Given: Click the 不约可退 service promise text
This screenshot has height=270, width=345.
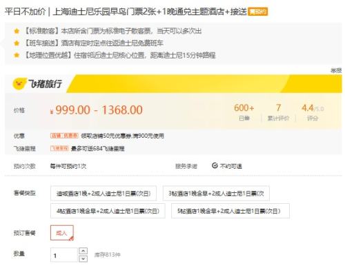Looking at the screenshot, I should tap(231, 166).
